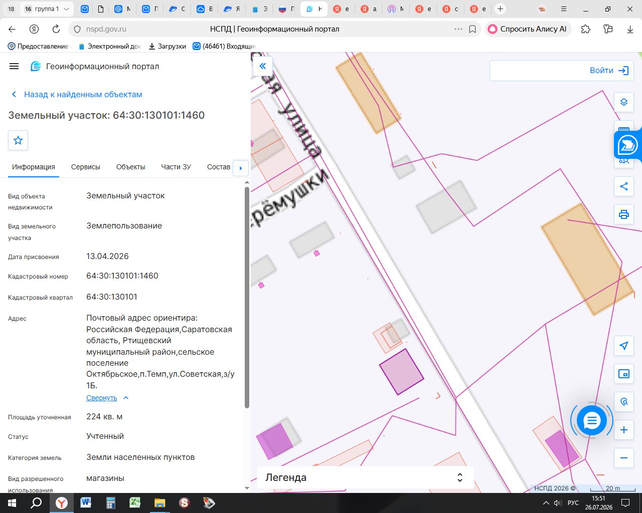
Task: Switch to the Информация tab
Action: click(34, 167)
